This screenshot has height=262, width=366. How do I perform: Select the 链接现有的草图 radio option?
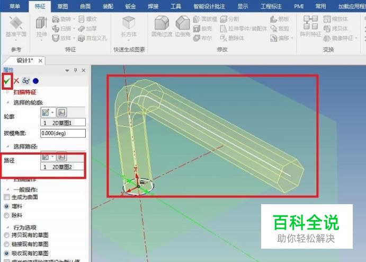click(6, 244)
